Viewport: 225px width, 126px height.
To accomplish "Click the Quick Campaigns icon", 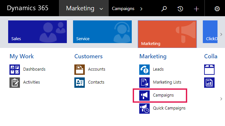I will (x=144, y=109).
